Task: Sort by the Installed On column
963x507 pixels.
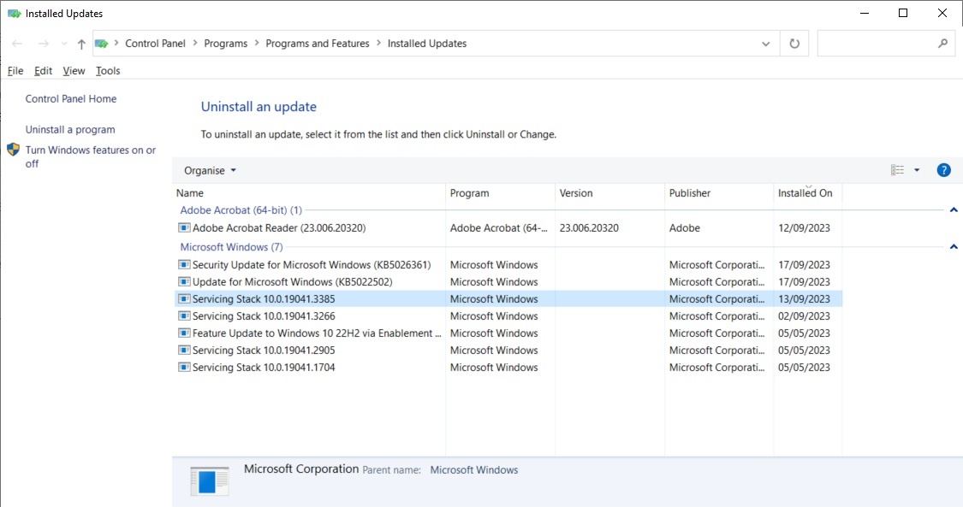Action: (x=805, y=193)
